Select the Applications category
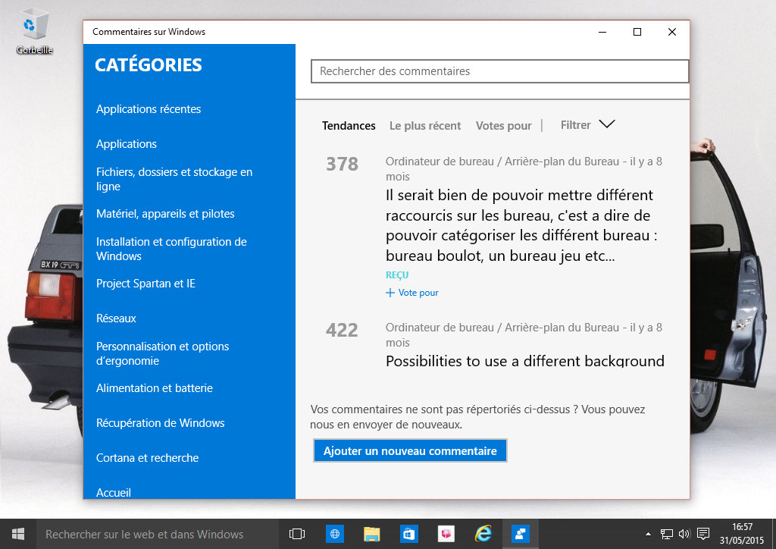The image size is (776, 549). (127, 144)
